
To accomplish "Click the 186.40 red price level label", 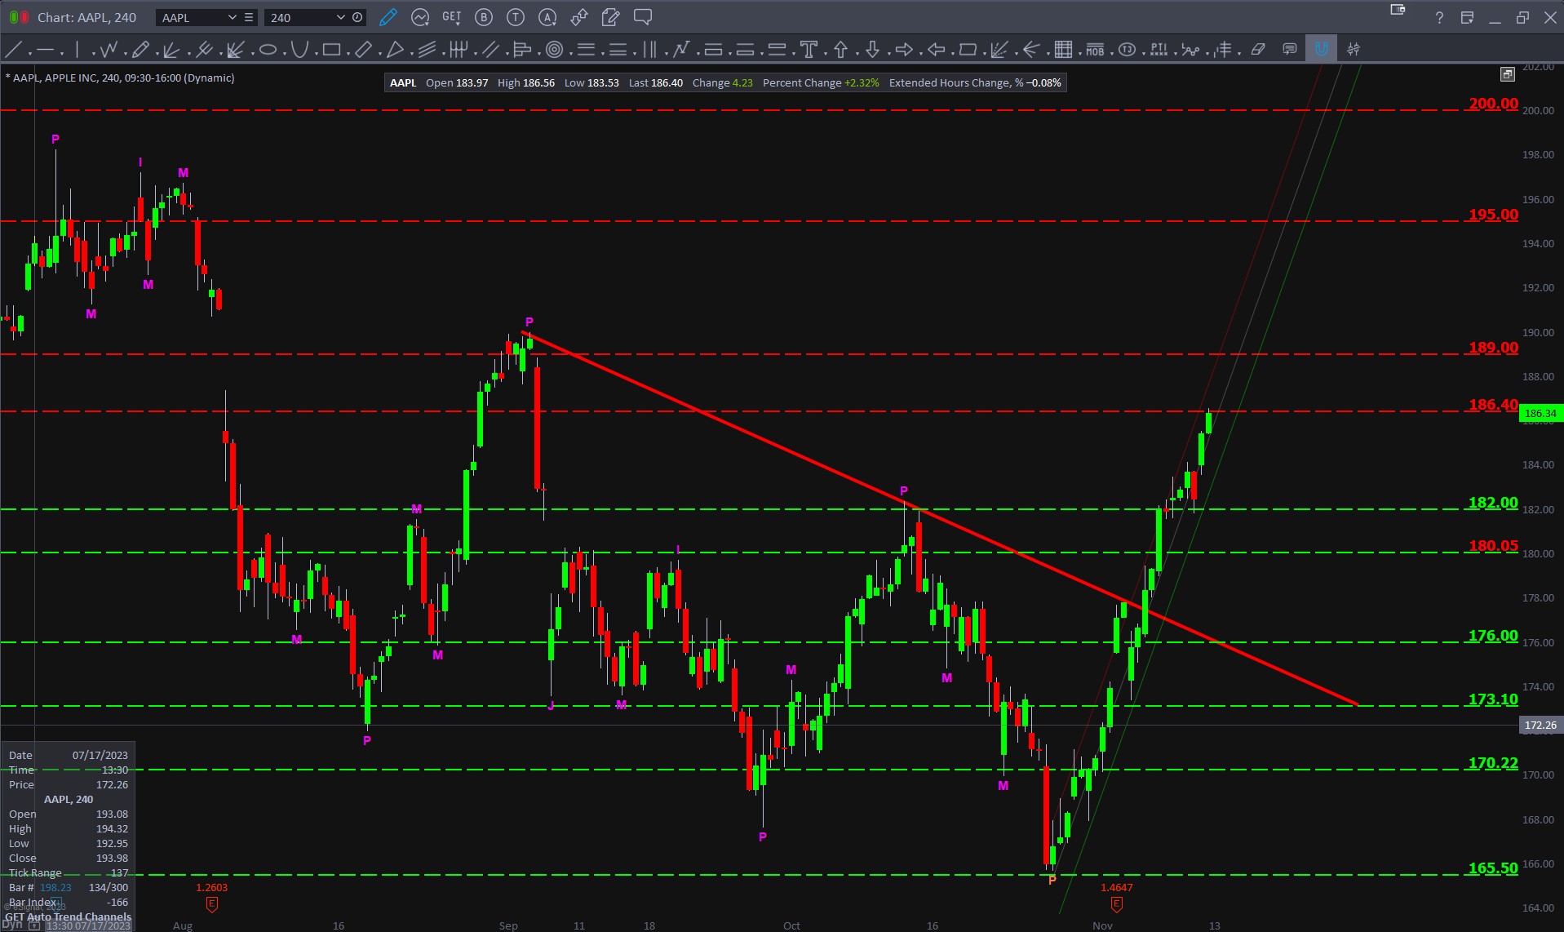I will pyautogui.click(x=1493, y=405).
